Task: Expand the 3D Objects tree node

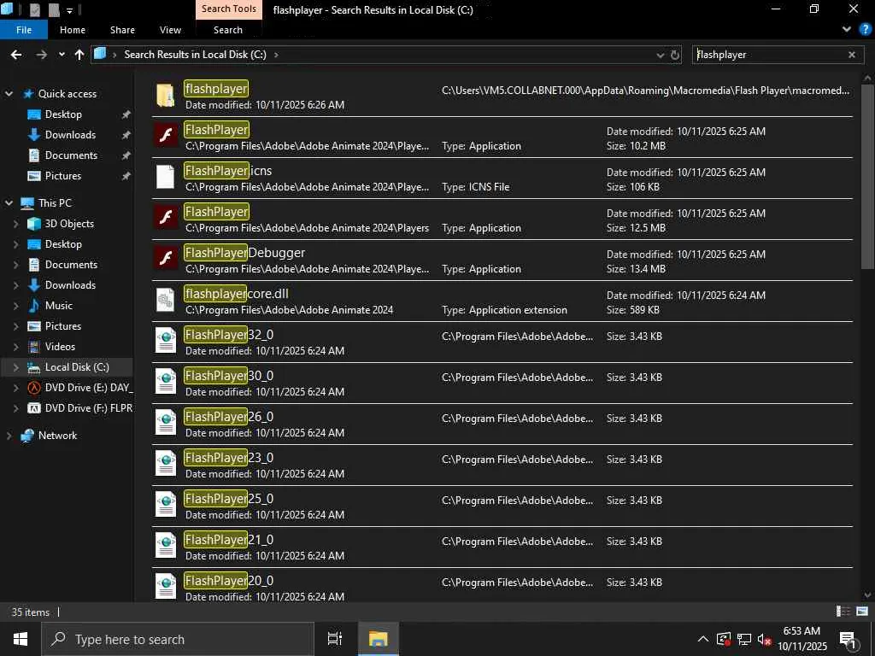Action: (x=15, y=224)
